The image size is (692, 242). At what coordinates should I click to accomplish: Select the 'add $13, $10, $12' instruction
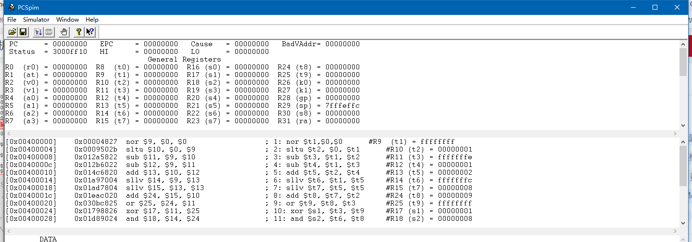pos(163,173)
